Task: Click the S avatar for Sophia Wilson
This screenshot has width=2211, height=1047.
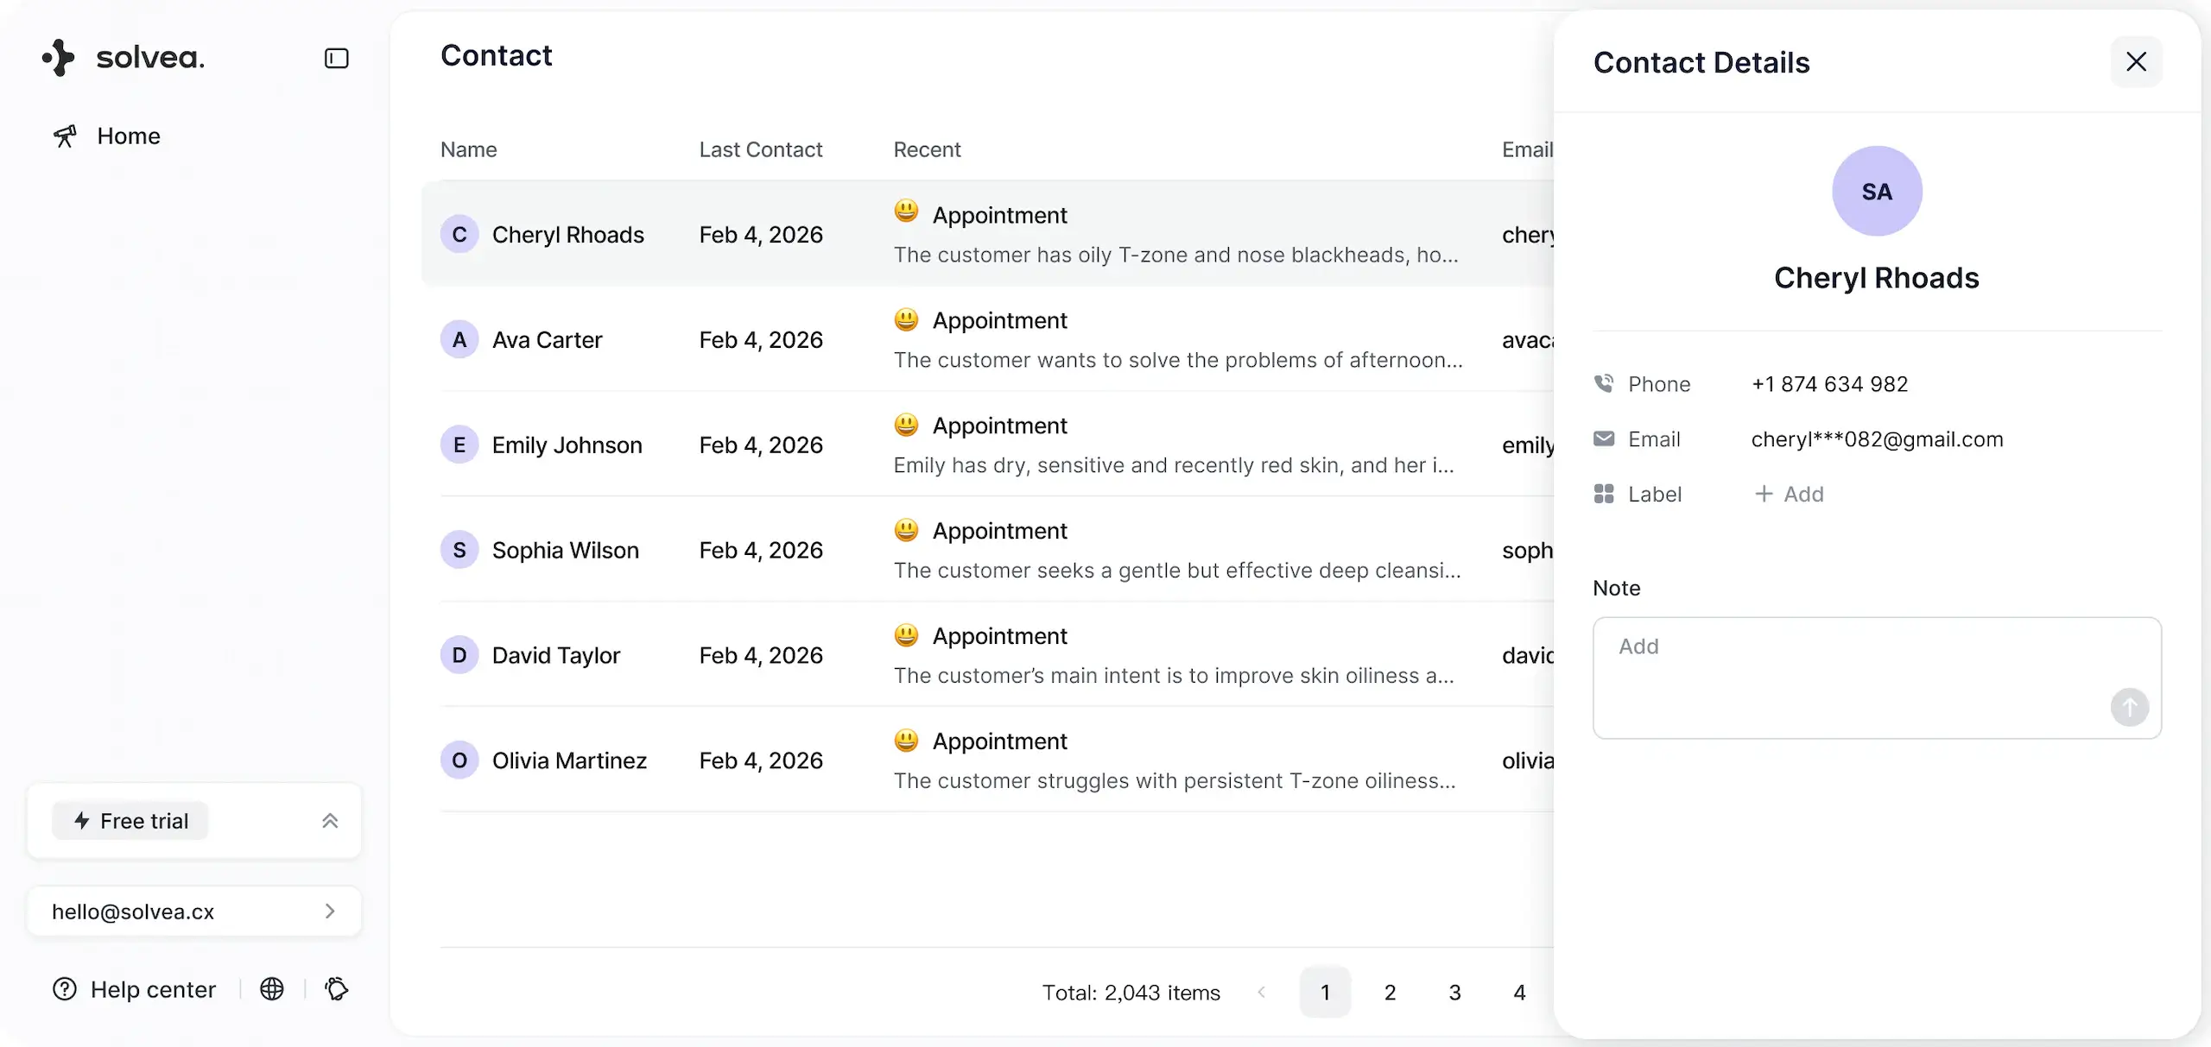Action: coord(459,550)
